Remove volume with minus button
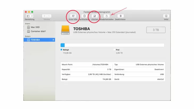Viewport: 194px width, 109px height. click(49, 16)
